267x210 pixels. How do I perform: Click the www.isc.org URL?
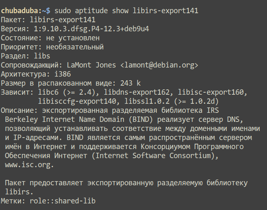29,165
